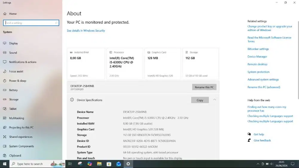Image resolution: width=299 pixels, height=168 pixels.
Task: Open the Sound settings
Action: click(x=13, y=53)
